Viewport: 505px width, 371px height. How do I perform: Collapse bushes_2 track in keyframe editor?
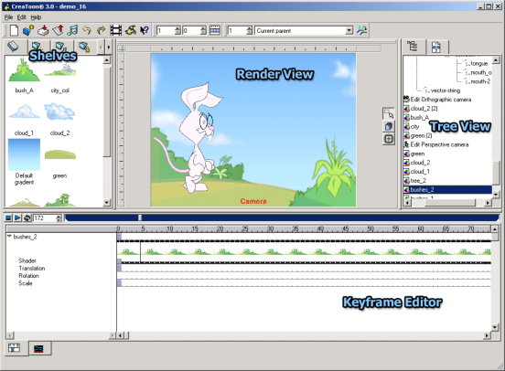9,237
